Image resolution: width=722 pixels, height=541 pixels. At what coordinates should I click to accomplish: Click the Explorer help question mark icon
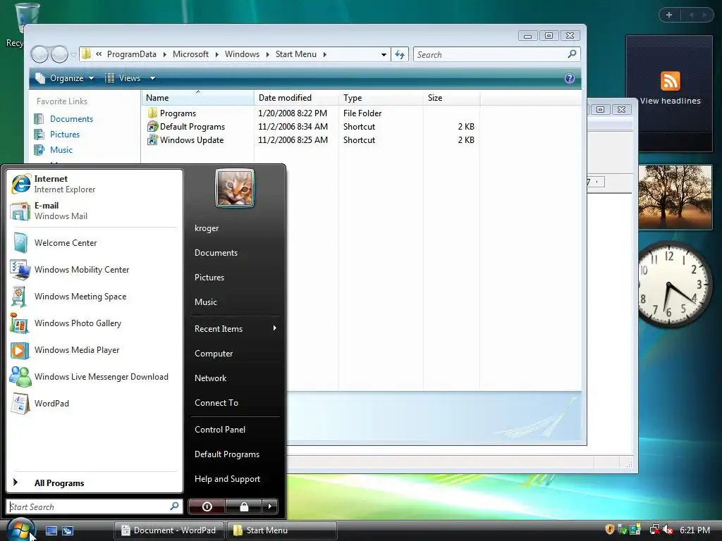570,78
